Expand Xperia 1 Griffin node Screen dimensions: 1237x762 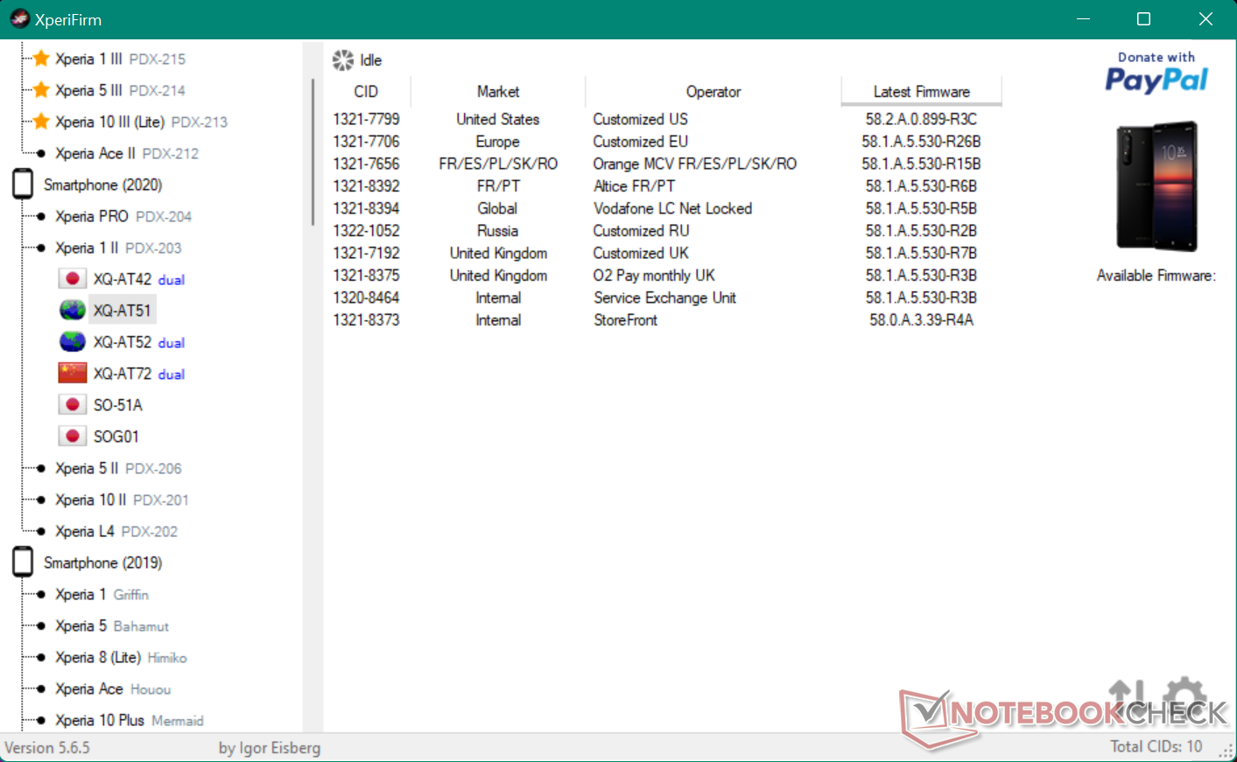(102, 594)
